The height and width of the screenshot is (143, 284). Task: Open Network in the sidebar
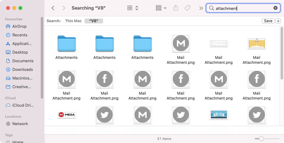(20, 124)
